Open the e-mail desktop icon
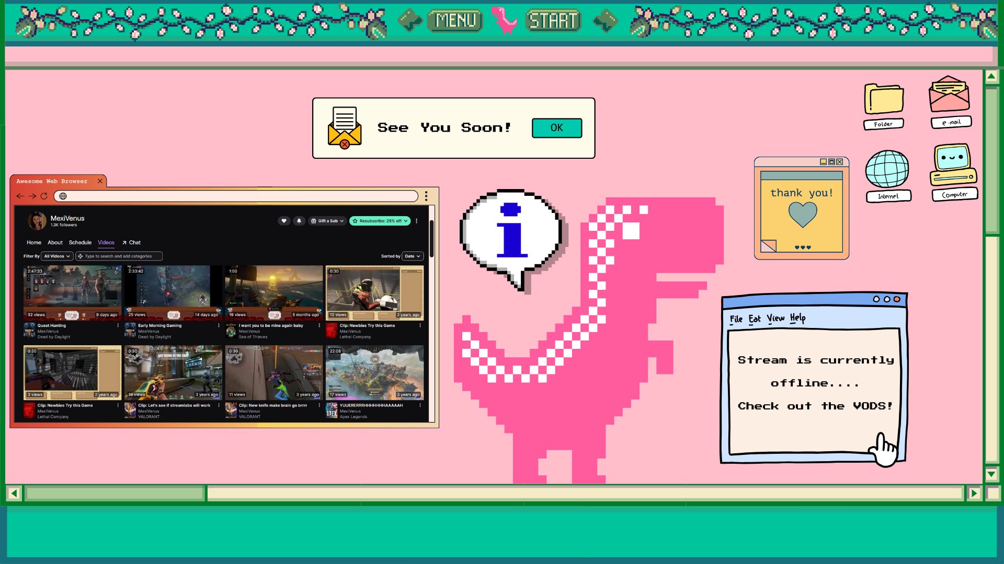 [x=950, y=102]
